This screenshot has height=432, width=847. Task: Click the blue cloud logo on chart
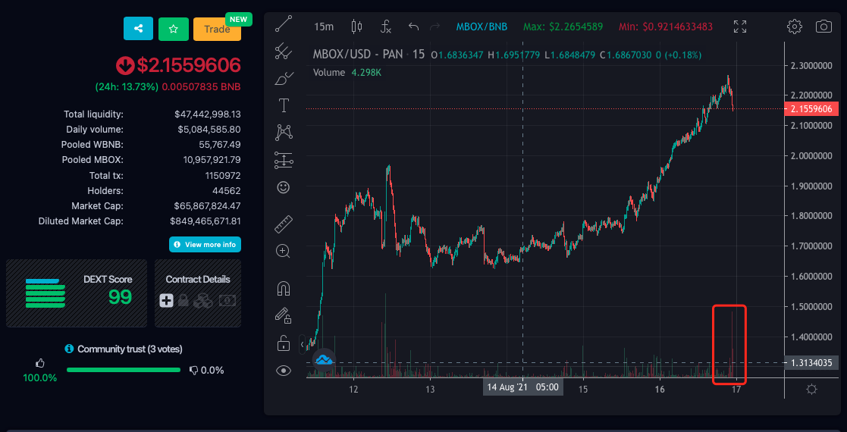pyautogui.click(x=324, y=360)
